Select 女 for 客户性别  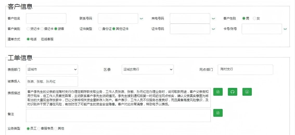coord(254,18)
